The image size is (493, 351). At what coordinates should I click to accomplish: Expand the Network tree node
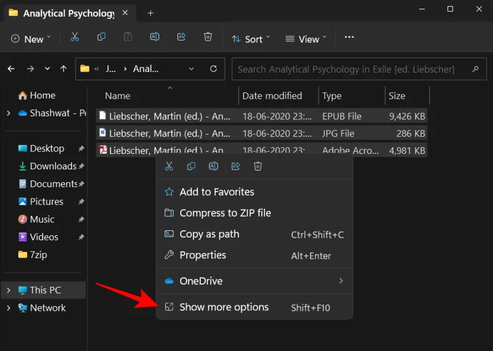[x=9, y=308]
